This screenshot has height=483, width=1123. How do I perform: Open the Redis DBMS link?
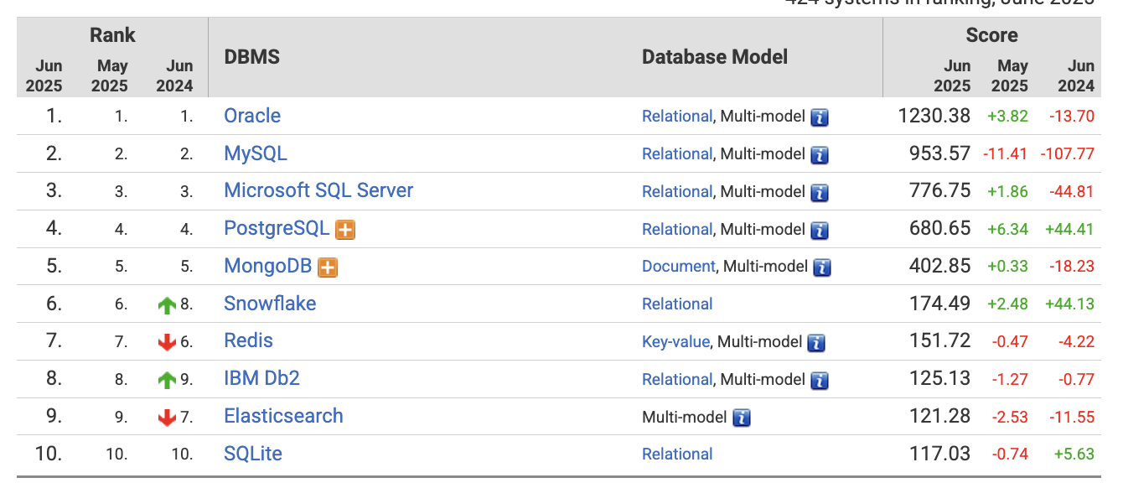tap(248, 340)
